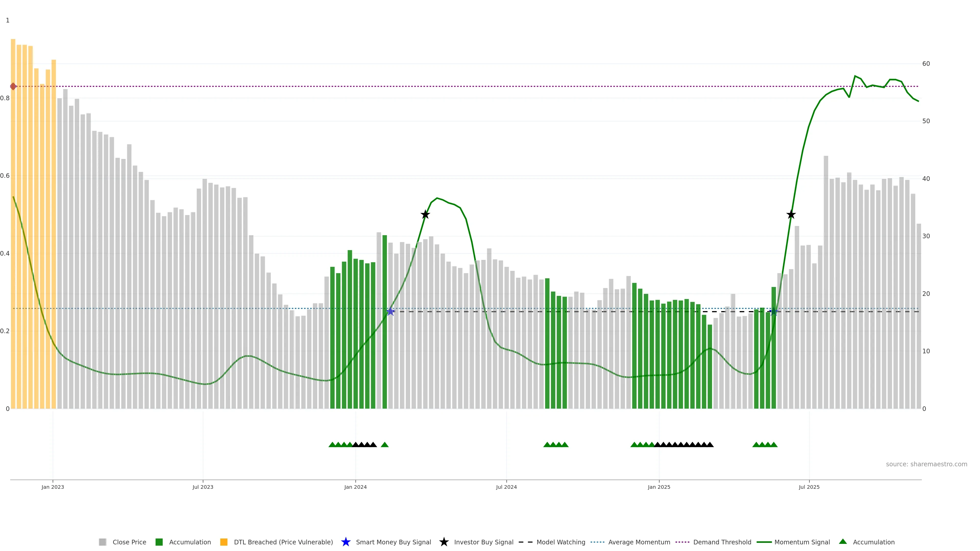
Task: Click the Jul 2025 axis label
Action: coord(809,487)
